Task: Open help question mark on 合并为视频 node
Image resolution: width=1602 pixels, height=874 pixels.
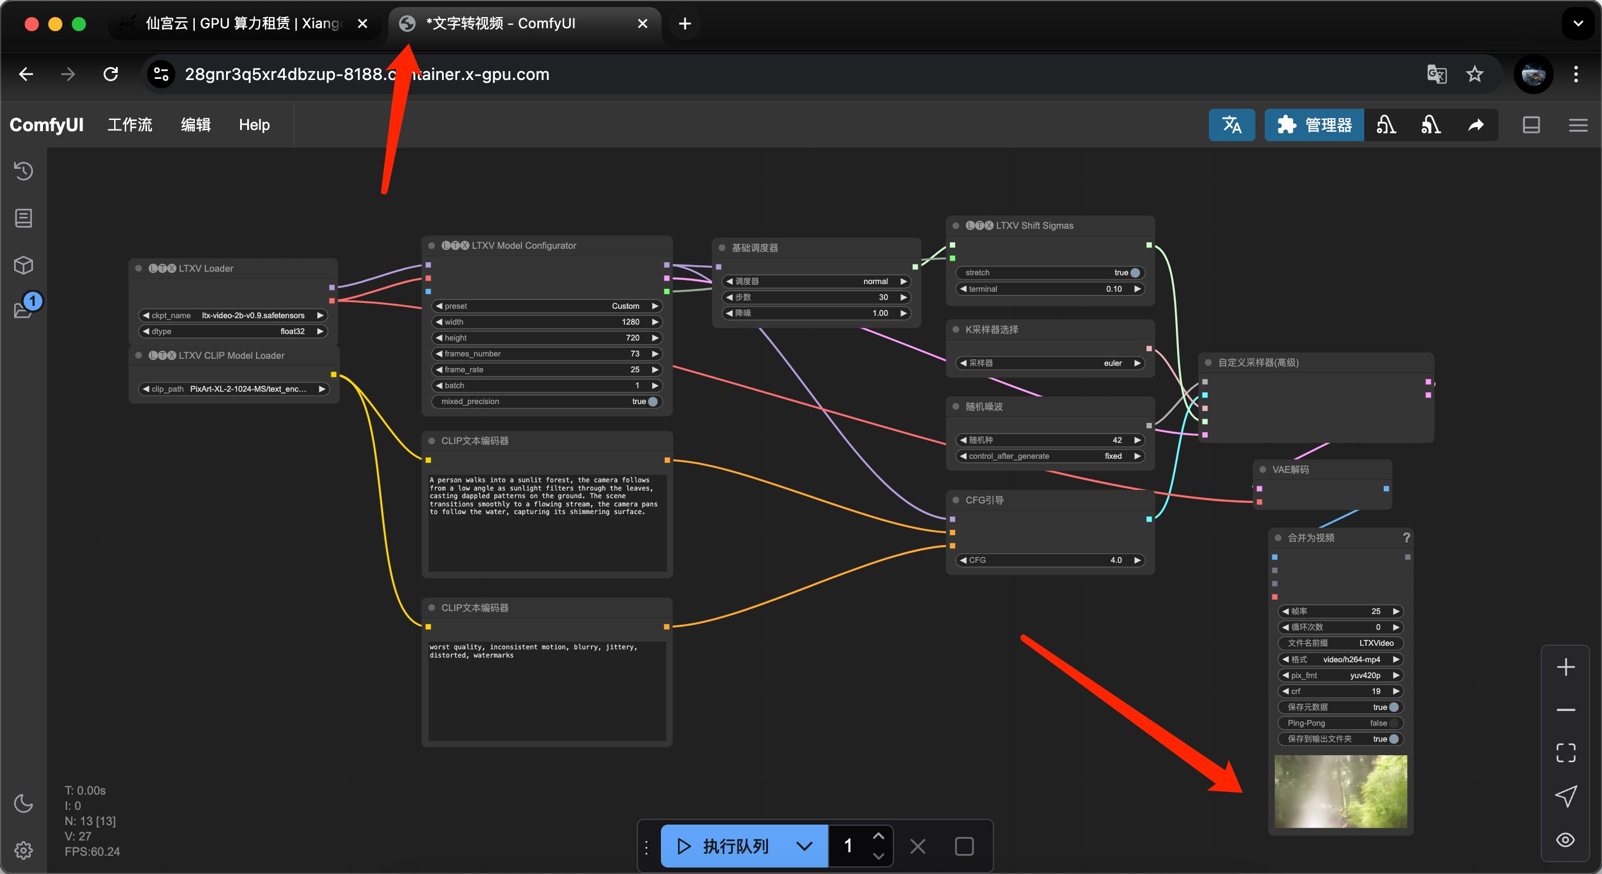Action: (1406, 538)
